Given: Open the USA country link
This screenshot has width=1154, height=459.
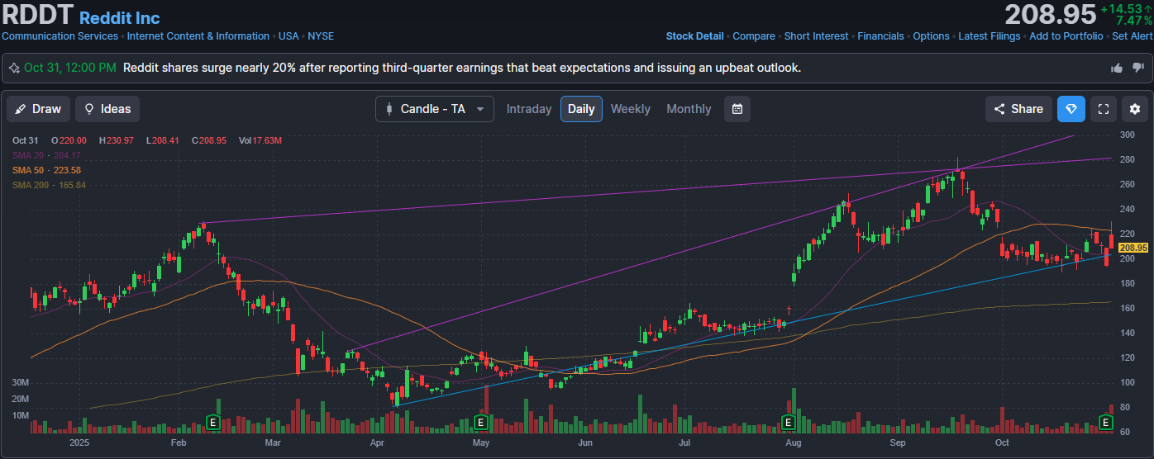Looking at the screenshot, I should coord(288,36).
